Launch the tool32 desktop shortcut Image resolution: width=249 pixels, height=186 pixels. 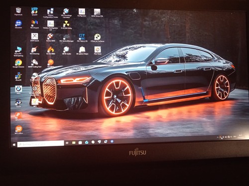(18, 76)
